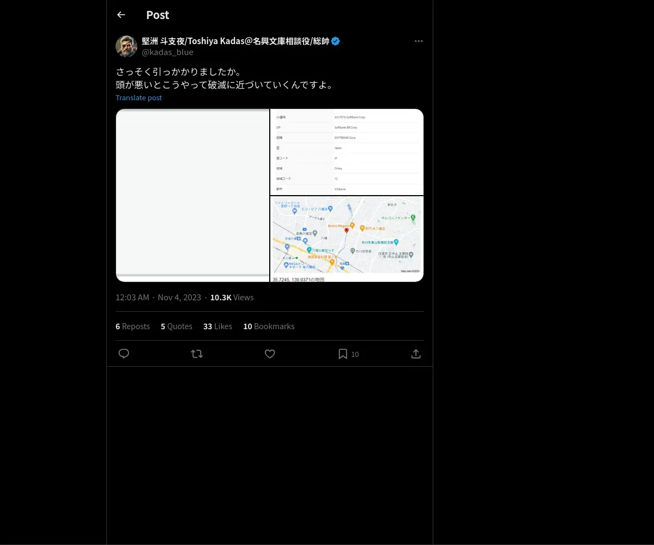Click the 10 Bookmarks count text
The image size is (654, 545).
[269, 326]
